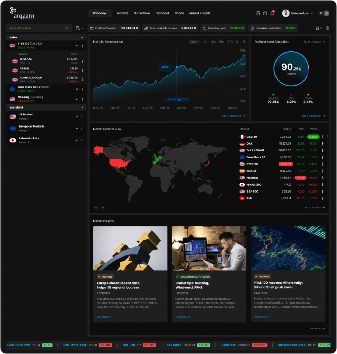
Task: Open the Factsheet tab
Action: [162, 13]
